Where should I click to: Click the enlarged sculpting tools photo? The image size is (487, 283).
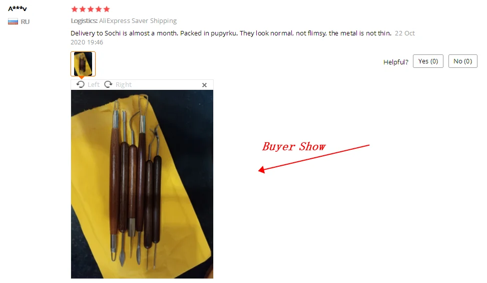[142, 184]
